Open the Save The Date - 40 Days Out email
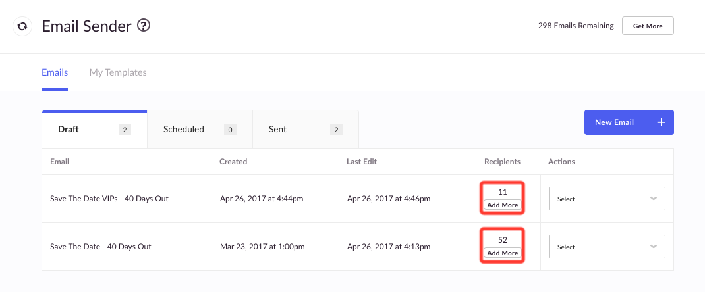The height and width of the screenshot is (292, 705). tap(101, 246)
